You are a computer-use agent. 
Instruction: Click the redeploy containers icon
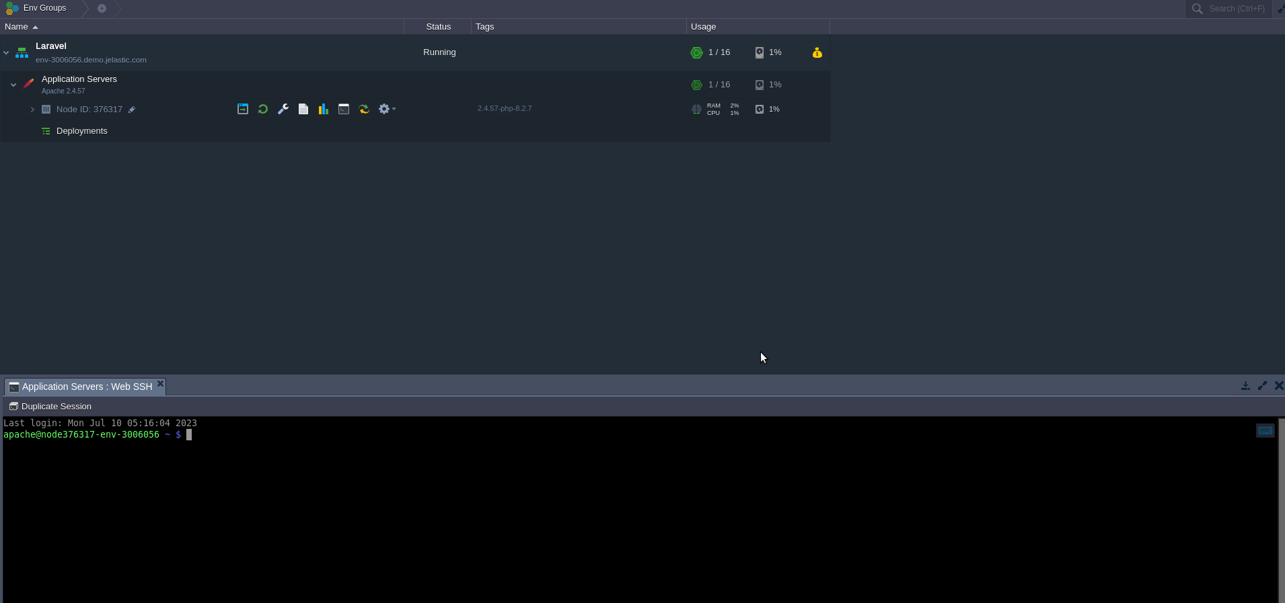364,109
